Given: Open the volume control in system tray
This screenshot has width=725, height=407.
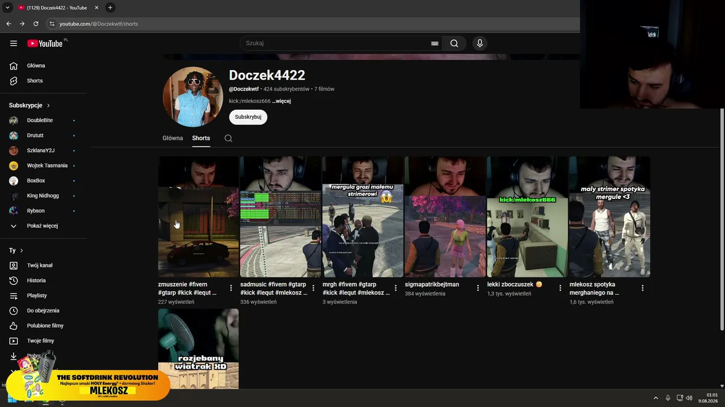Looking at the screenshot, I should [689, 398].
